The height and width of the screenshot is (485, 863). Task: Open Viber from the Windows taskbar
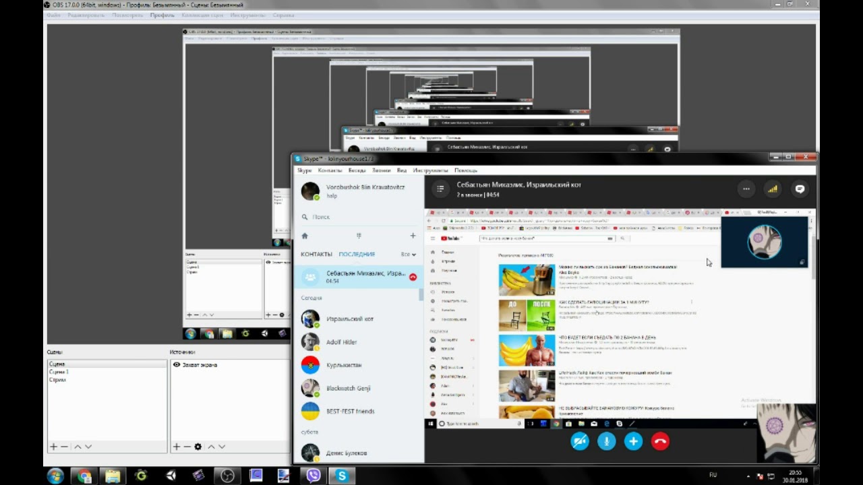314,475
